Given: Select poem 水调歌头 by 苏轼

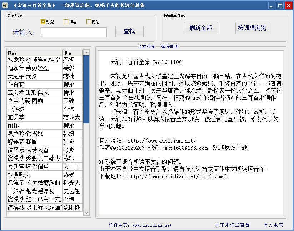Looking at the screenshot, I should (34, 175).
